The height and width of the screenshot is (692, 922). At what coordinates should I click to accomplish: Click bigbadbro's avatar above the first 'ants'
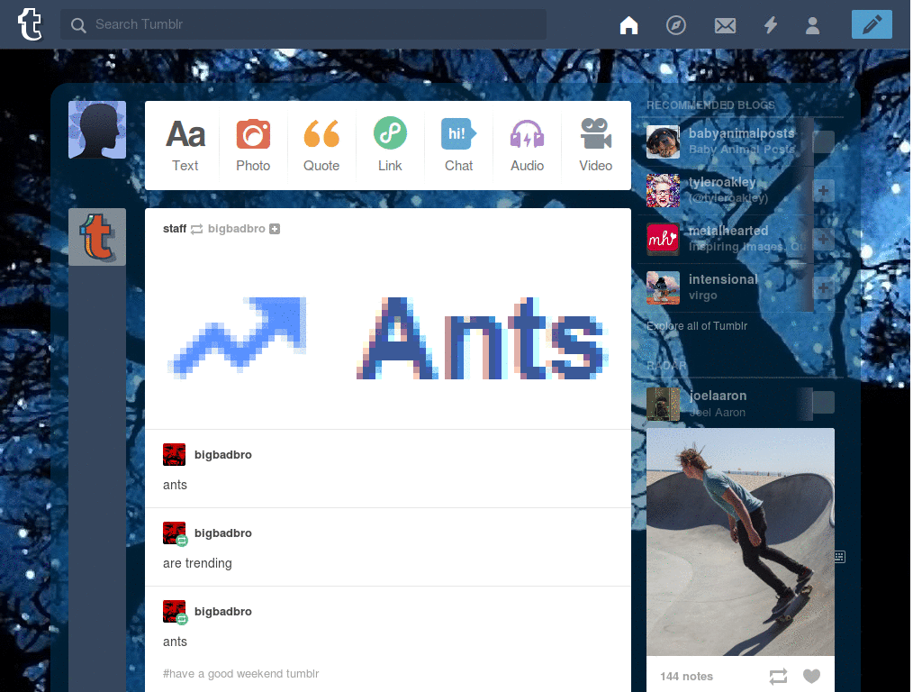point(174,454)
